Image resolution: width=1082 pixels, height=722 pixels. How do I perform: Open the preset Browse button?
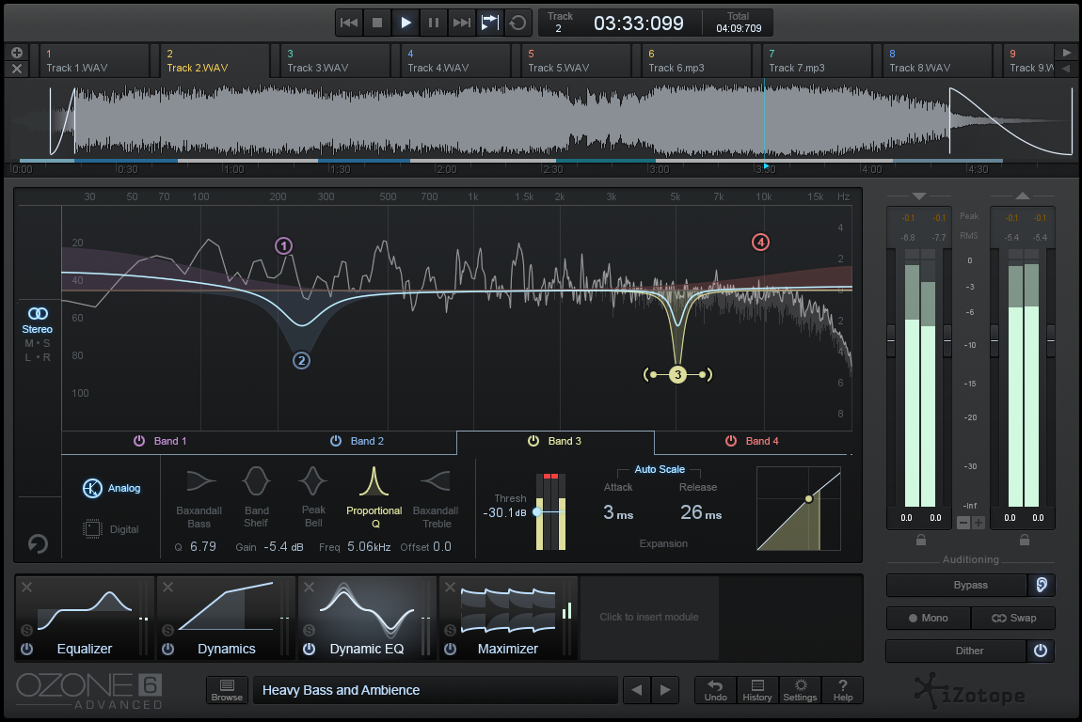pyautogui.click(x=227, y=690)
